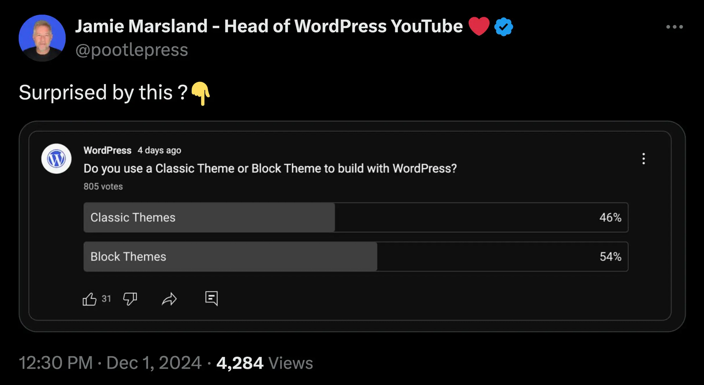Vote for Classic Themes option
The width and height of the screenshot is (704, 385).
point(356,217)
